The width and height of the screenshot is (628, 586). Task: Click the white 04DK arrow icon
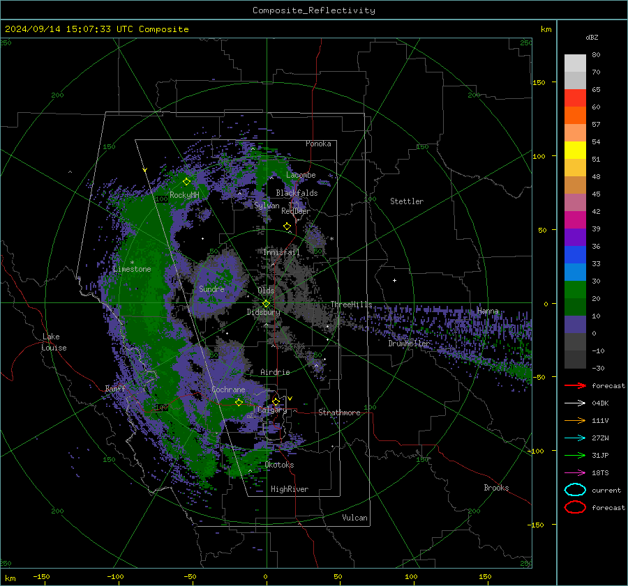[x=575, y=403]
